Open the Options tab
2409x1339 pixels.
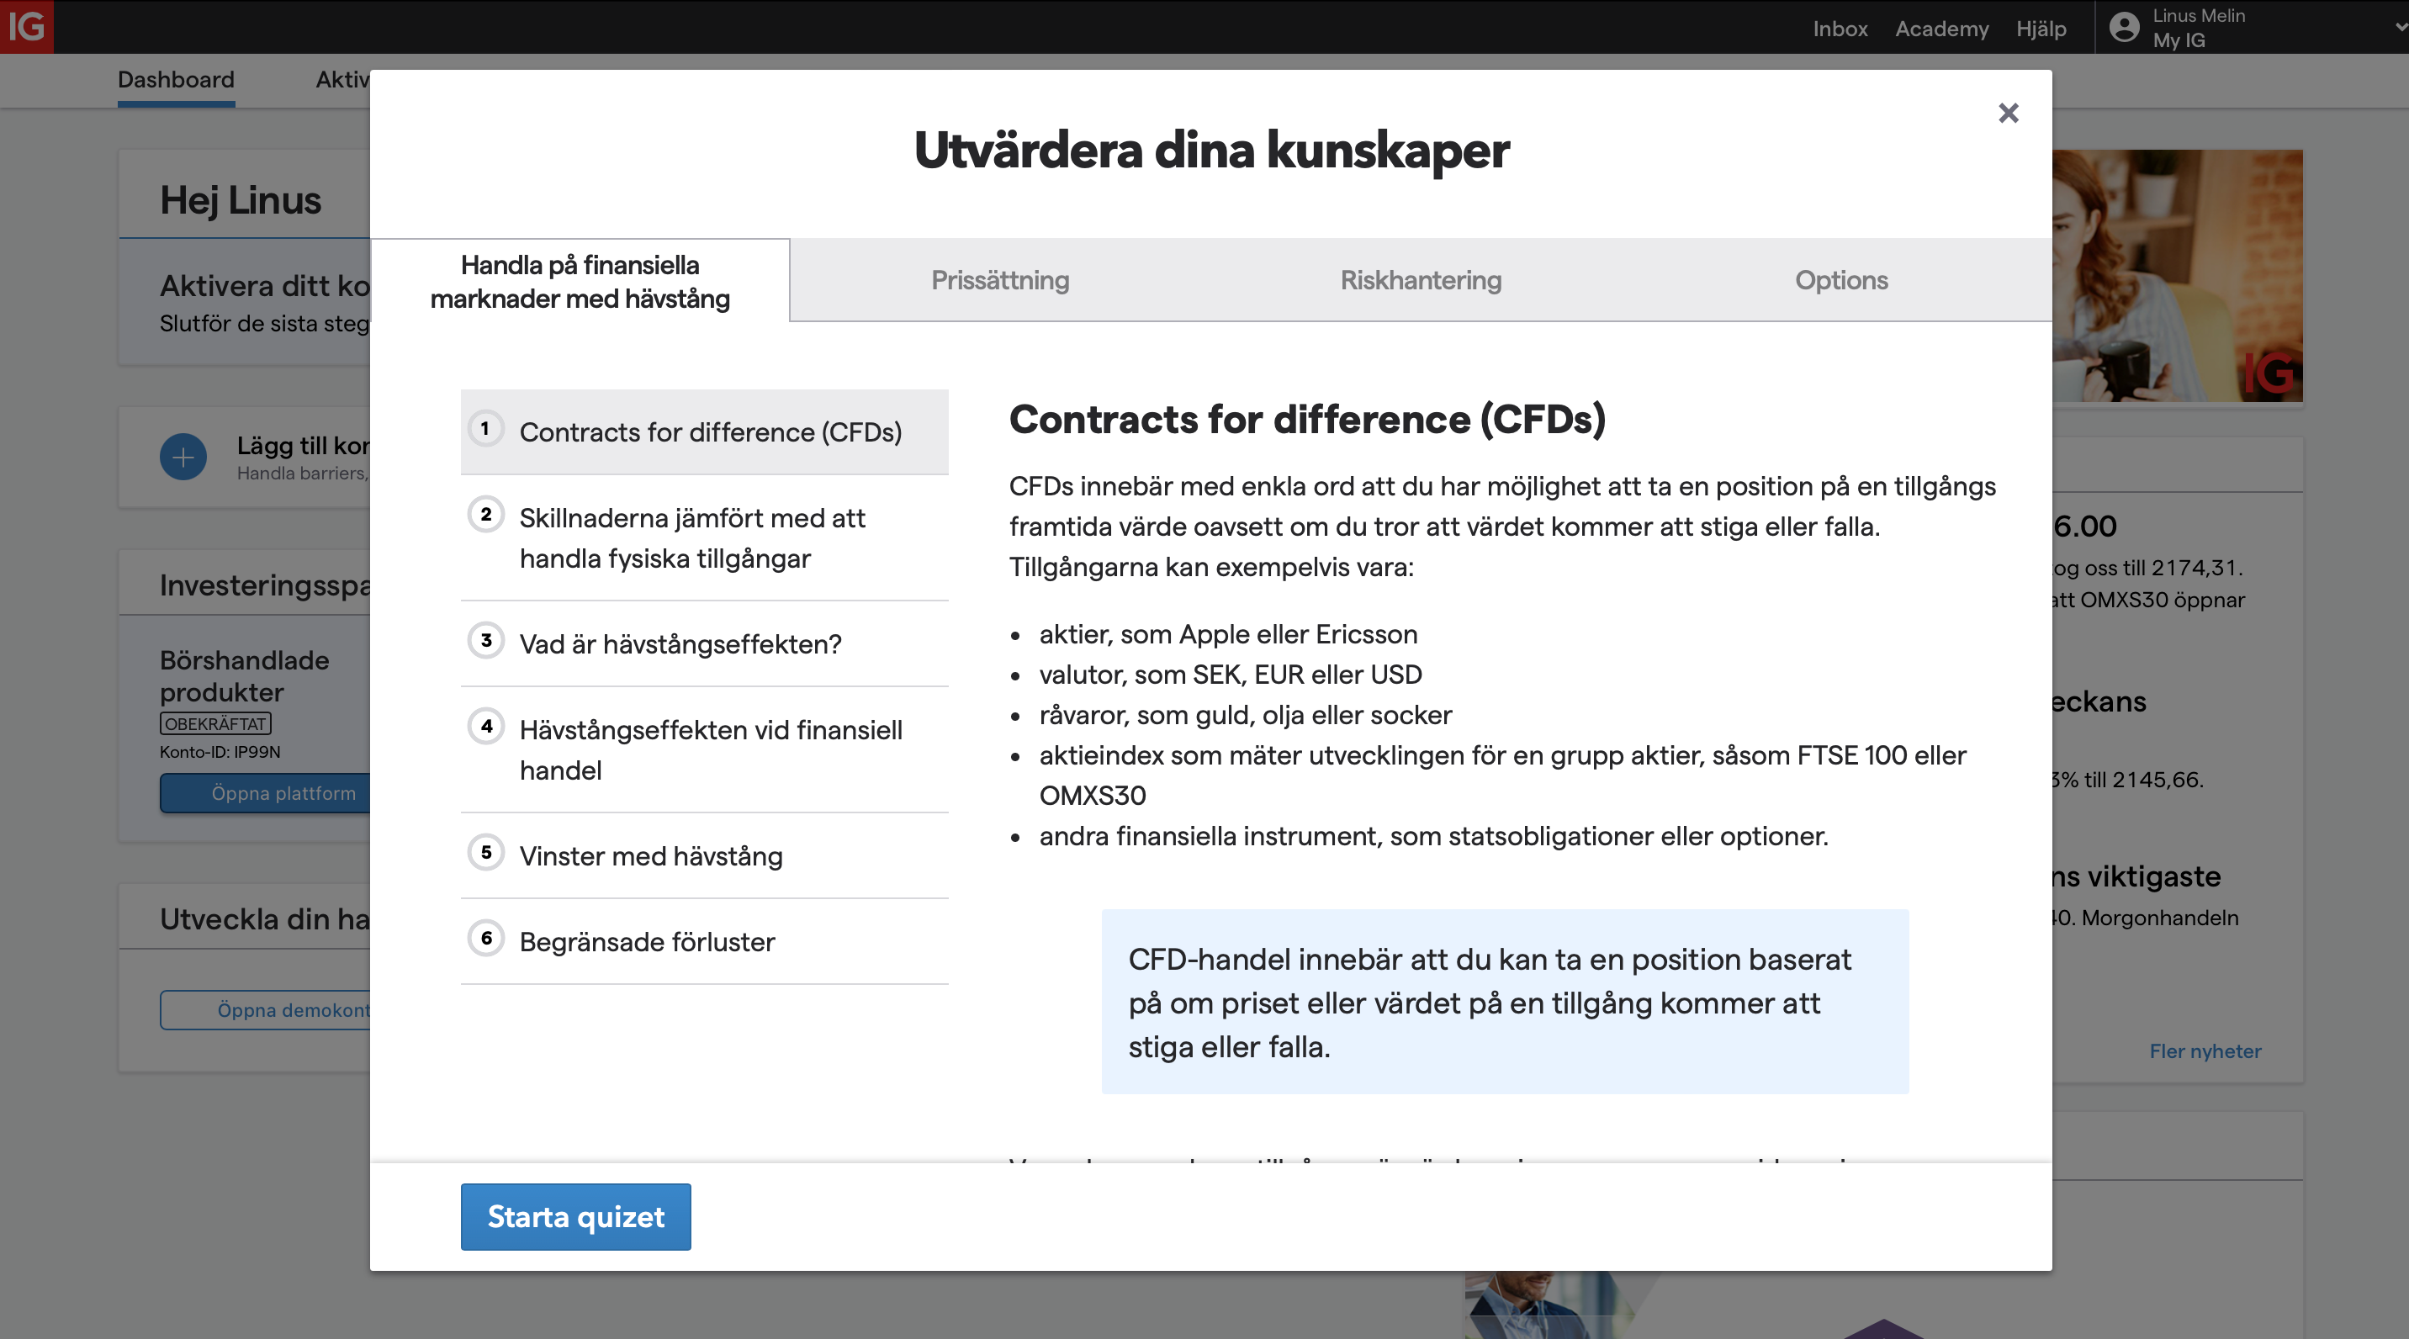[1840, 281]
